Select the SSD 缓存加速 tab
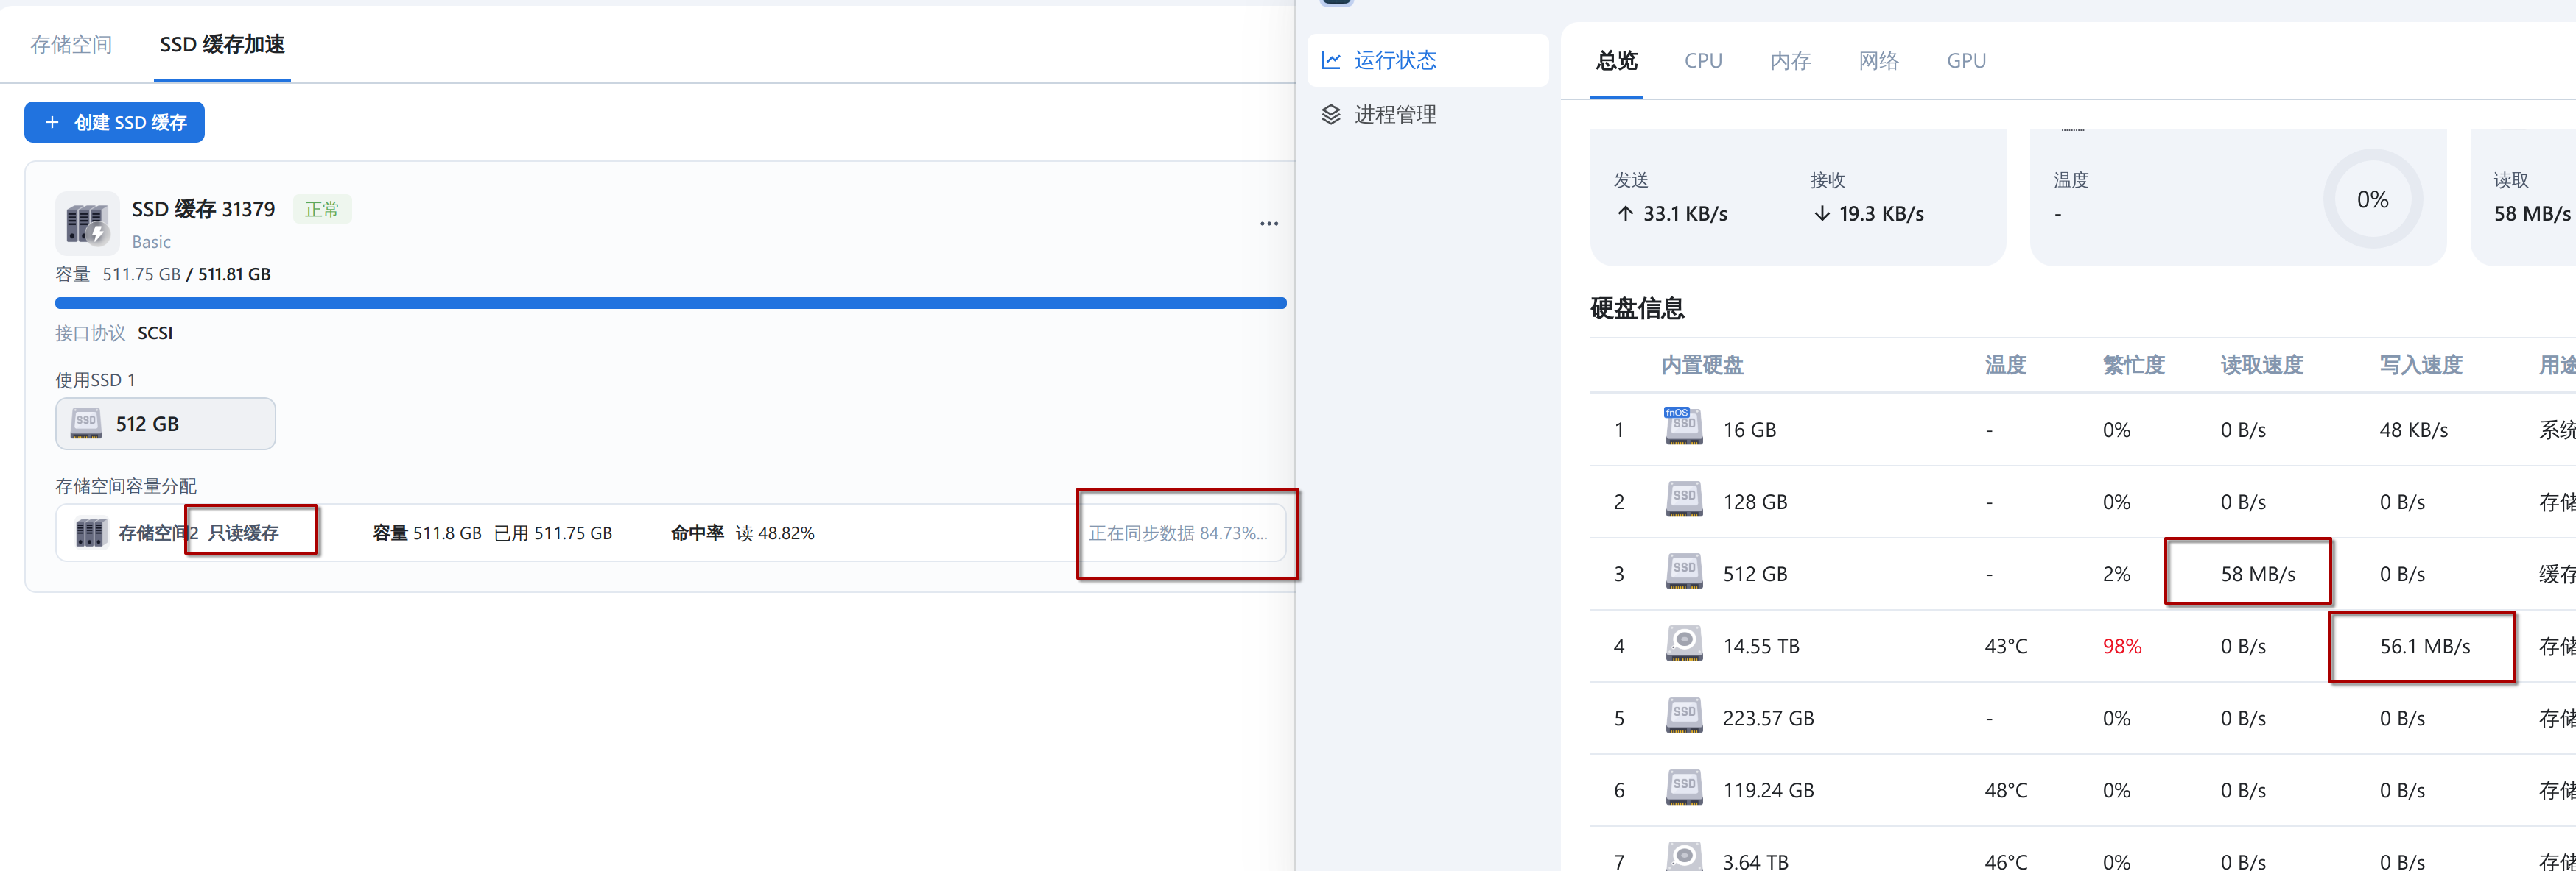The width and height of the screenshot is (2576, 871). pos(222,44)
